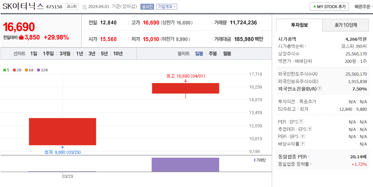The image size is (373, 187).
Task: Select the 1년 line chart period
Action: click(80, 54)
